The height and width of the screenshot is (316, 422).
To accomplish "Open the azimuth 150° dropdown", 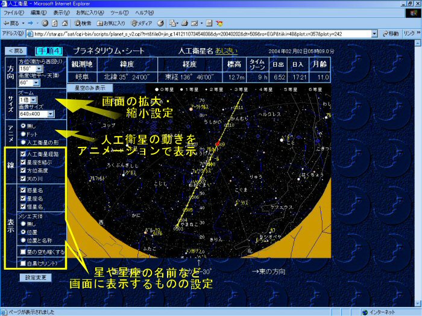I will coord(39,69).
